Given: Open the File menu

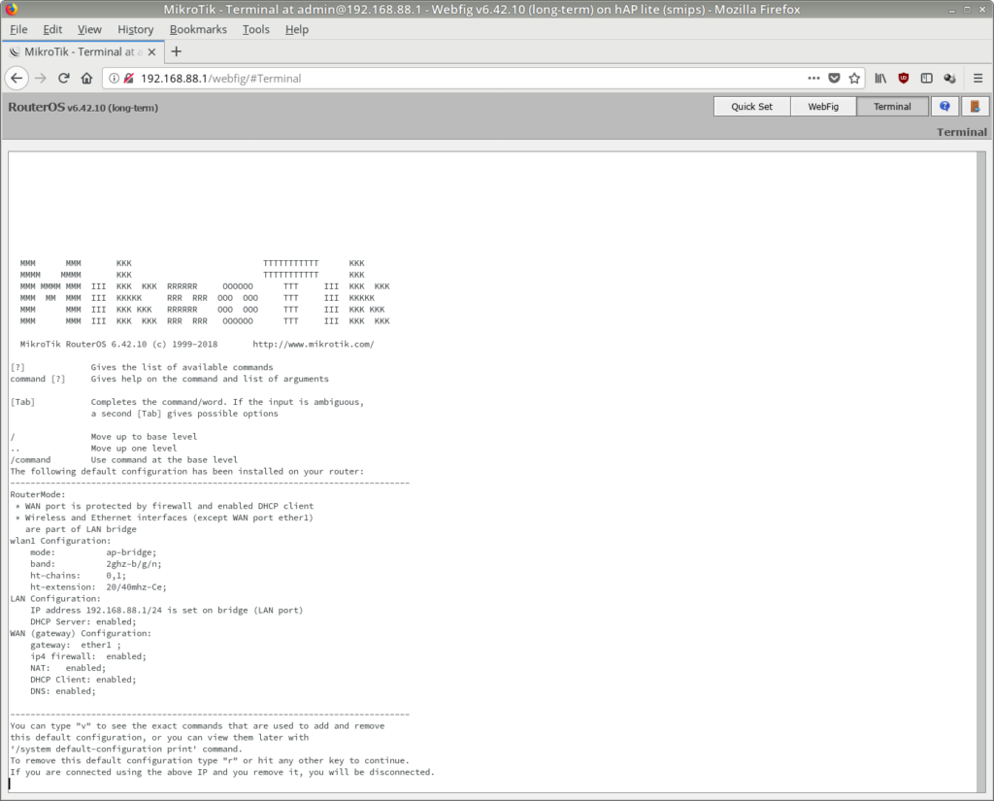Looking at the screenshot, I should coord(18,30).
